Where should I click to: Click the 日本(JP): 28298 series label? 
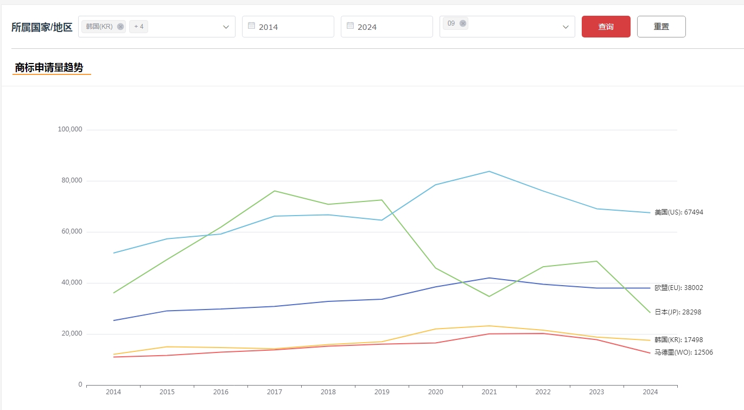coord(678,312)
